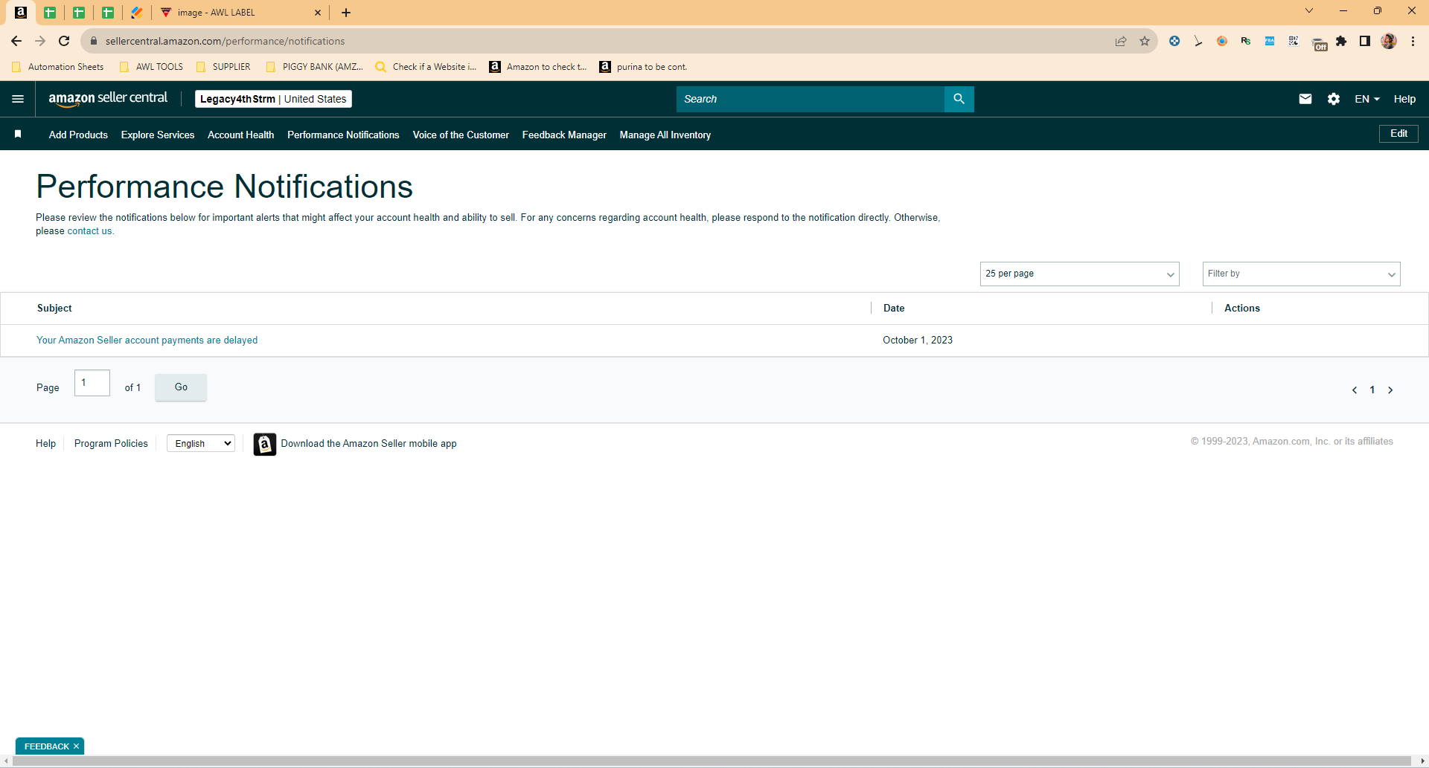Click the bookmark flag icon in navigation bar

tap(18, 134)
